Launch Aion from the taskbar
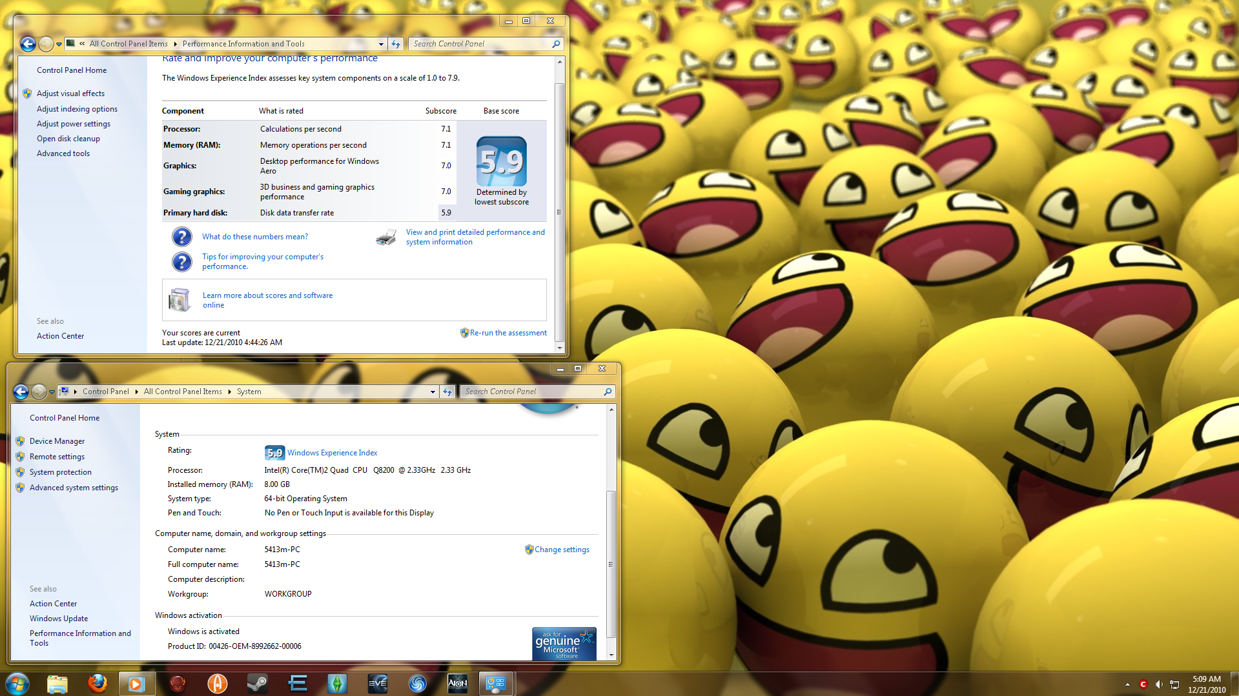Viewport: 1239px width, 696px height. pyautogui.click(x=458, y=684)
